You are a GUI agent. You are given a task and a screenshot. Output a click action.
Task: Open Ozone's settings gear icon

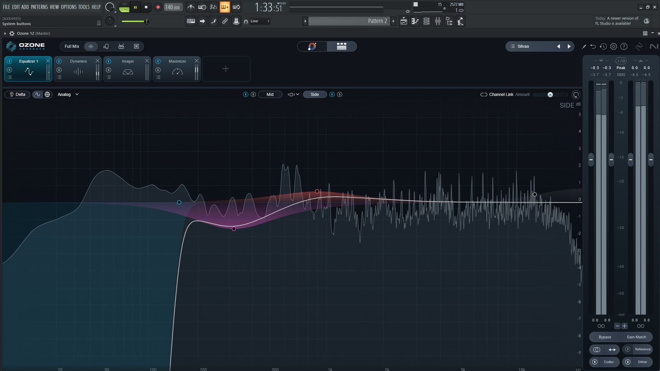coord(614,46)
